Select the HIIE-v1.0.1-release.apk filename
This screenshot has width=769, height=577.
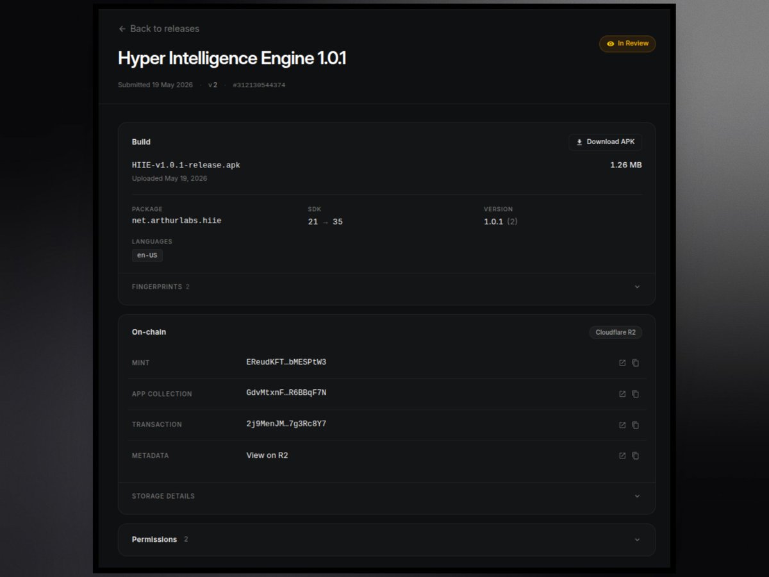186,165
